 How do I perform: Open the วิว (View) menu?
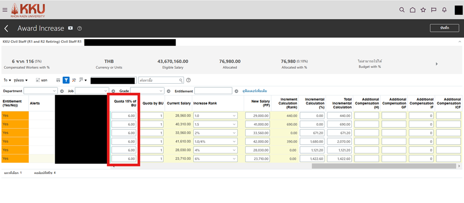point(8,80)
